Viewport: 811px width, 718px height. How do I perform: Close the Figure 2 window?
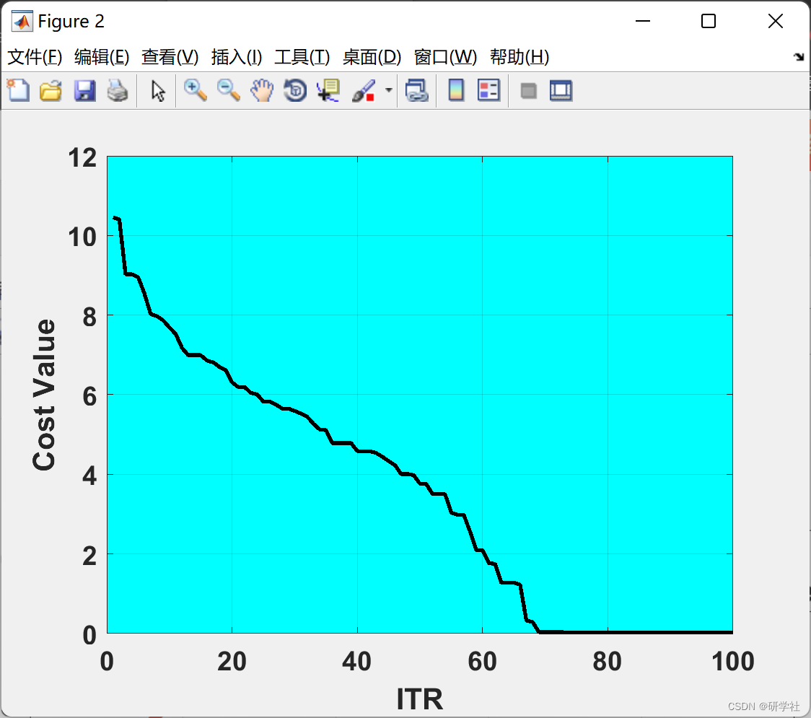click(776, 21)
